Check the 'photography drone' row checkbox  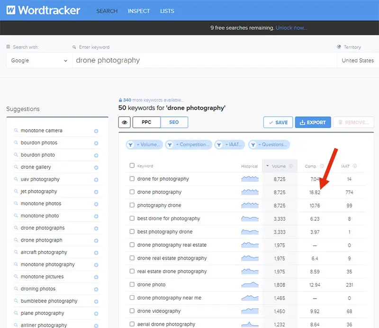click(x=132, y=205)
